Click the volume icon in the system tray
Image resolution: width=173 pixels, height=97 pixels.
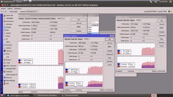pyautogui.click(x=156, y=2)
